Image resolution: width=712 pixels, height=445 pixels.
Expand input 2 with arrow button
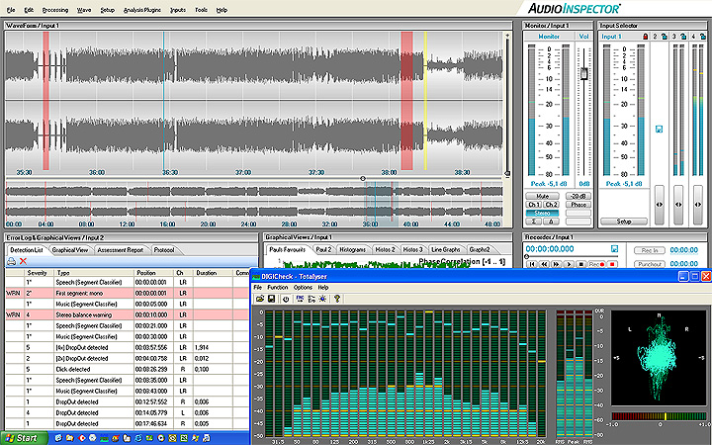[660, 205]
